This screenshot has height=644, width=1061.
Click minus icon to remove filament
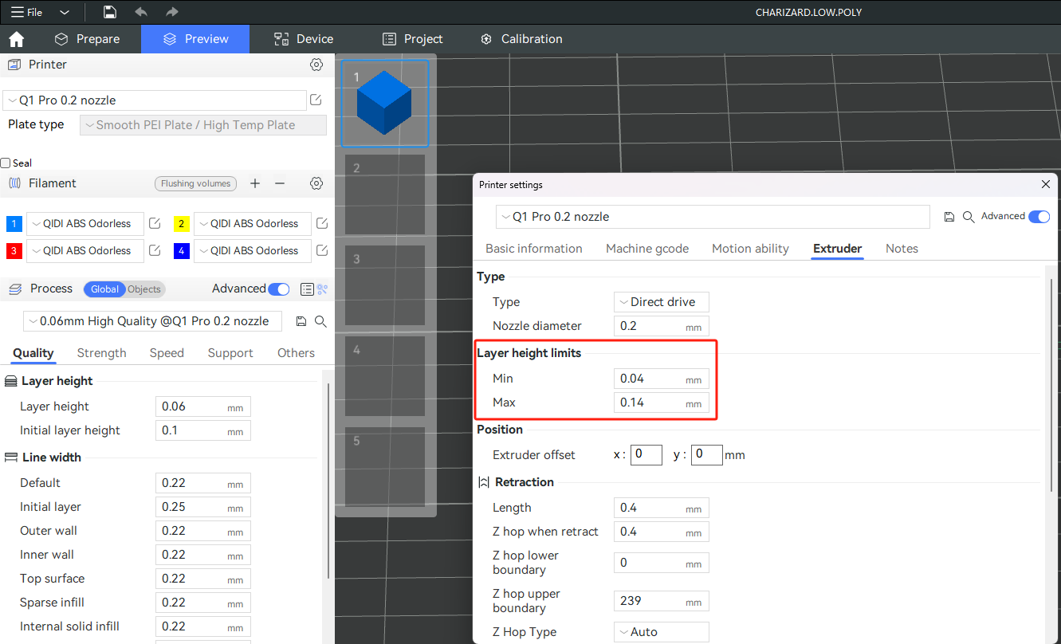[280, 183]
